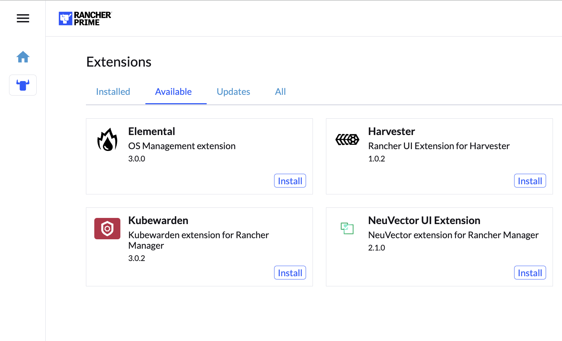Screen dimensions: 562x341
Task: Click the NeuVector UI Extension icon
Action: [x=347, y=228]
